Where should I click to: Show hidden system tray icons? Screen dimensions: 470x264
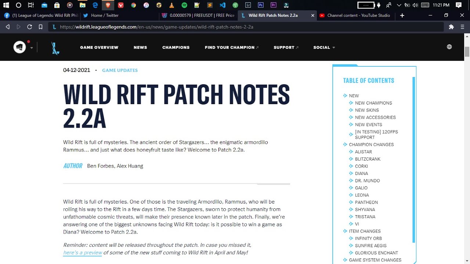point(399,5)
